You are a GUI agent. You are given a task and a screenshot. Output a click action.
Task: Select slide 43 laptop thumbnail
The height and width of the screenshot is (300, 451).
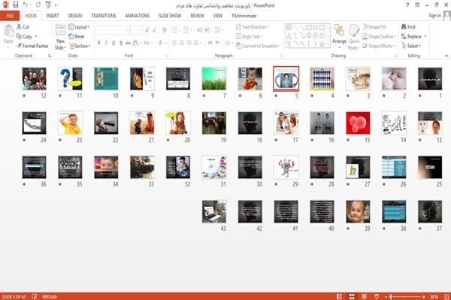214,212
